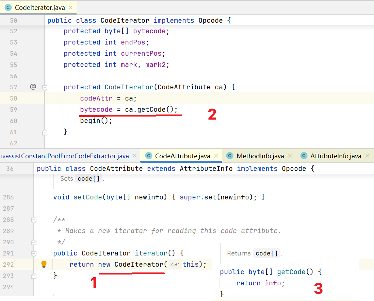
Task: Click the class icon on CodeIterator.java tab
Action: pyautogui.click(x=8, y=7)
